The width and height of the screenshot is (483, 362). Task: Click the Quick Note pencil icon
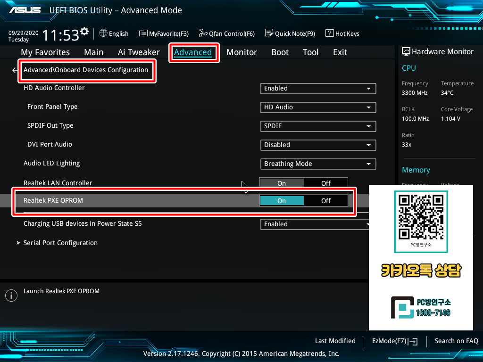click(269, 33)
